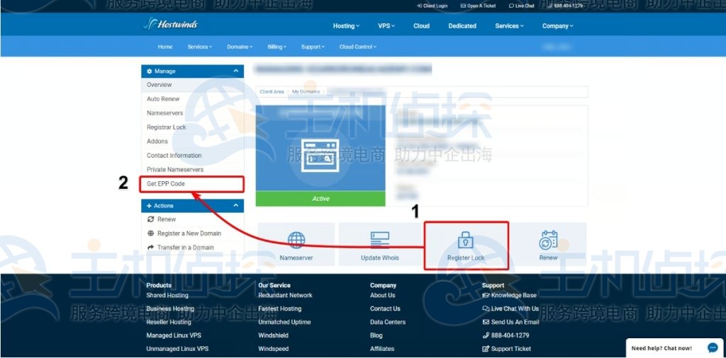Open the Update Whois icon tile
The width and height of the screenshot is (726, 358).
point(380,244)
